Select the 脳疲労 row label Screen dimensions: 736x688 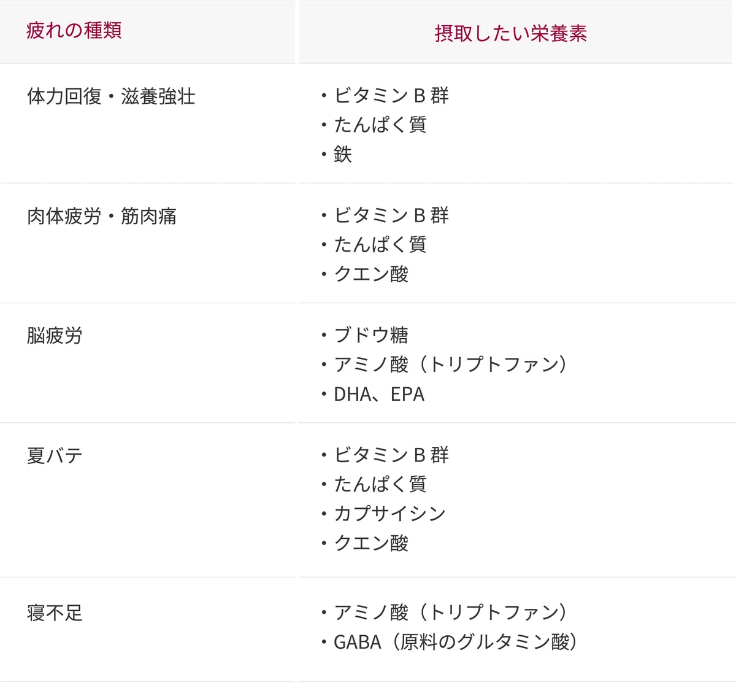coord(55,336)
